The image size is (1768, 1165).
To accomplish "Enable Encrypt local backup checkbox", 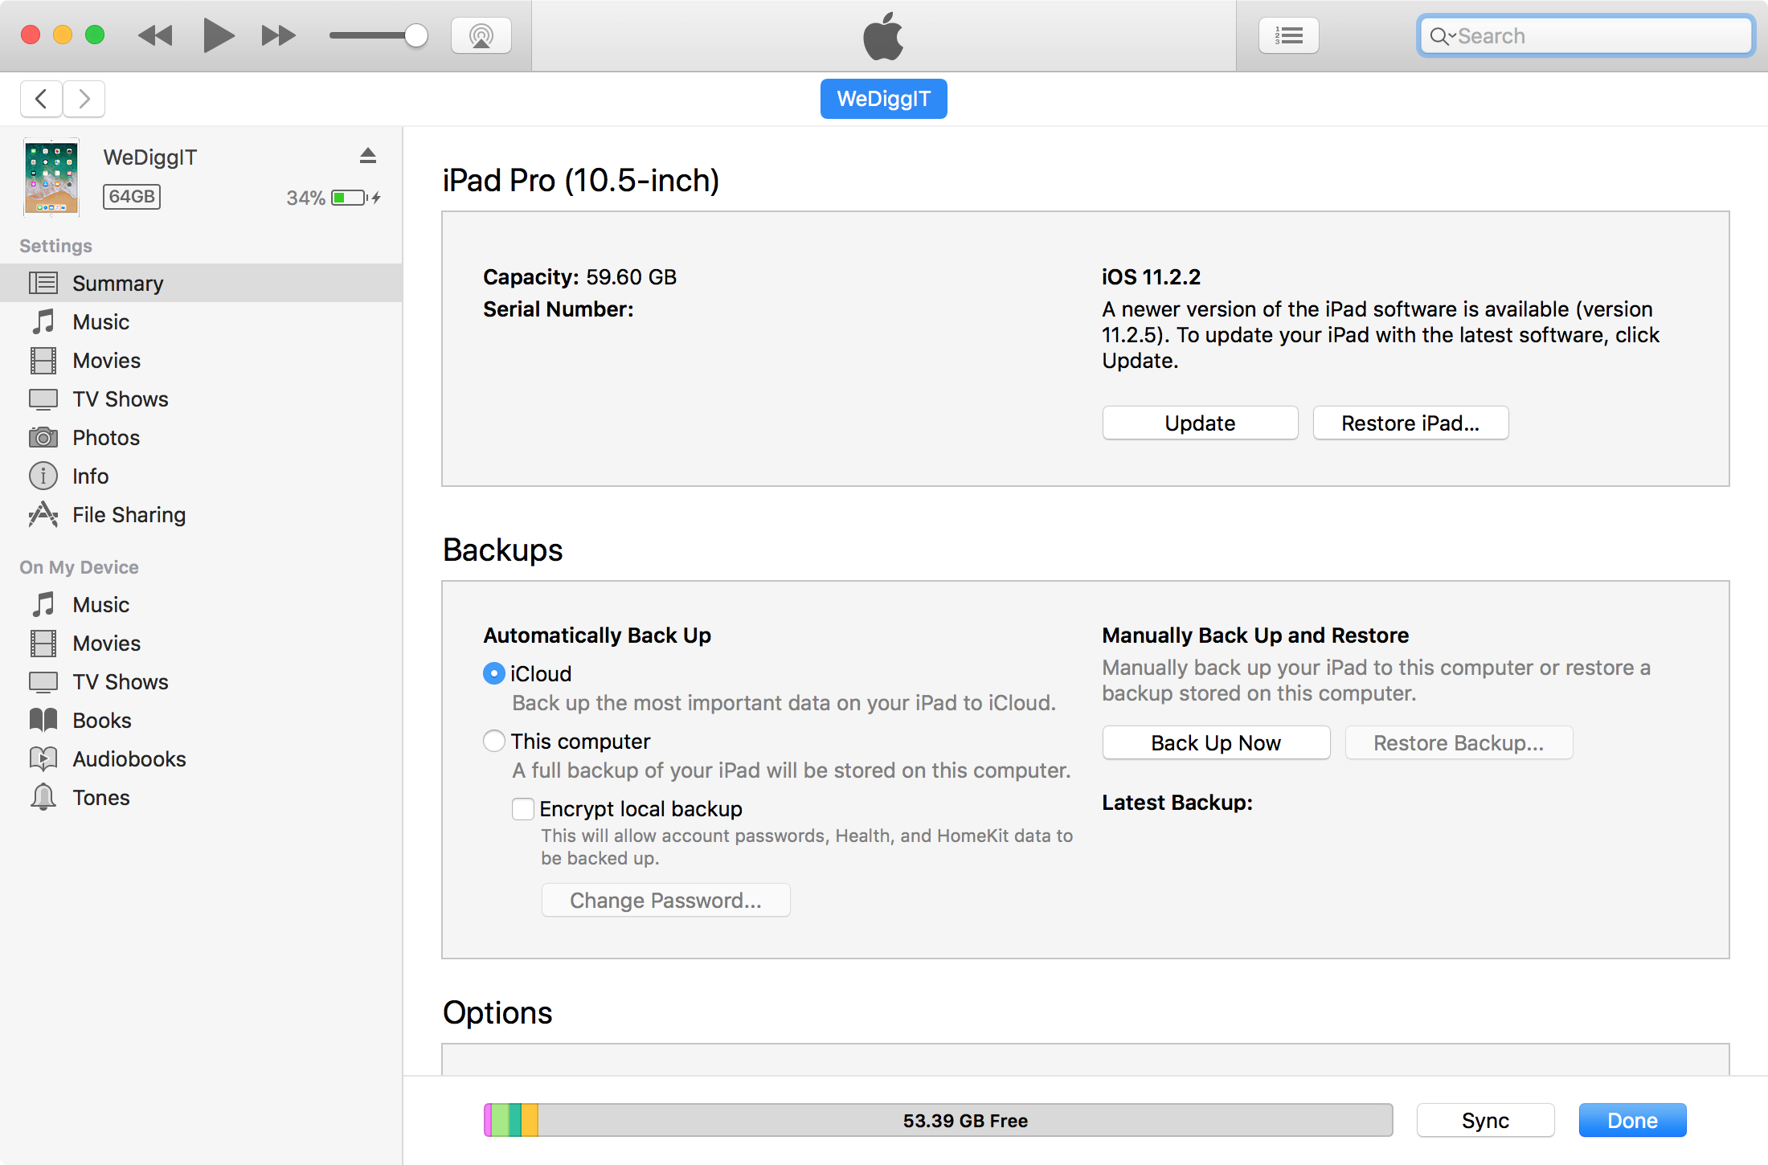I will 523,808.
